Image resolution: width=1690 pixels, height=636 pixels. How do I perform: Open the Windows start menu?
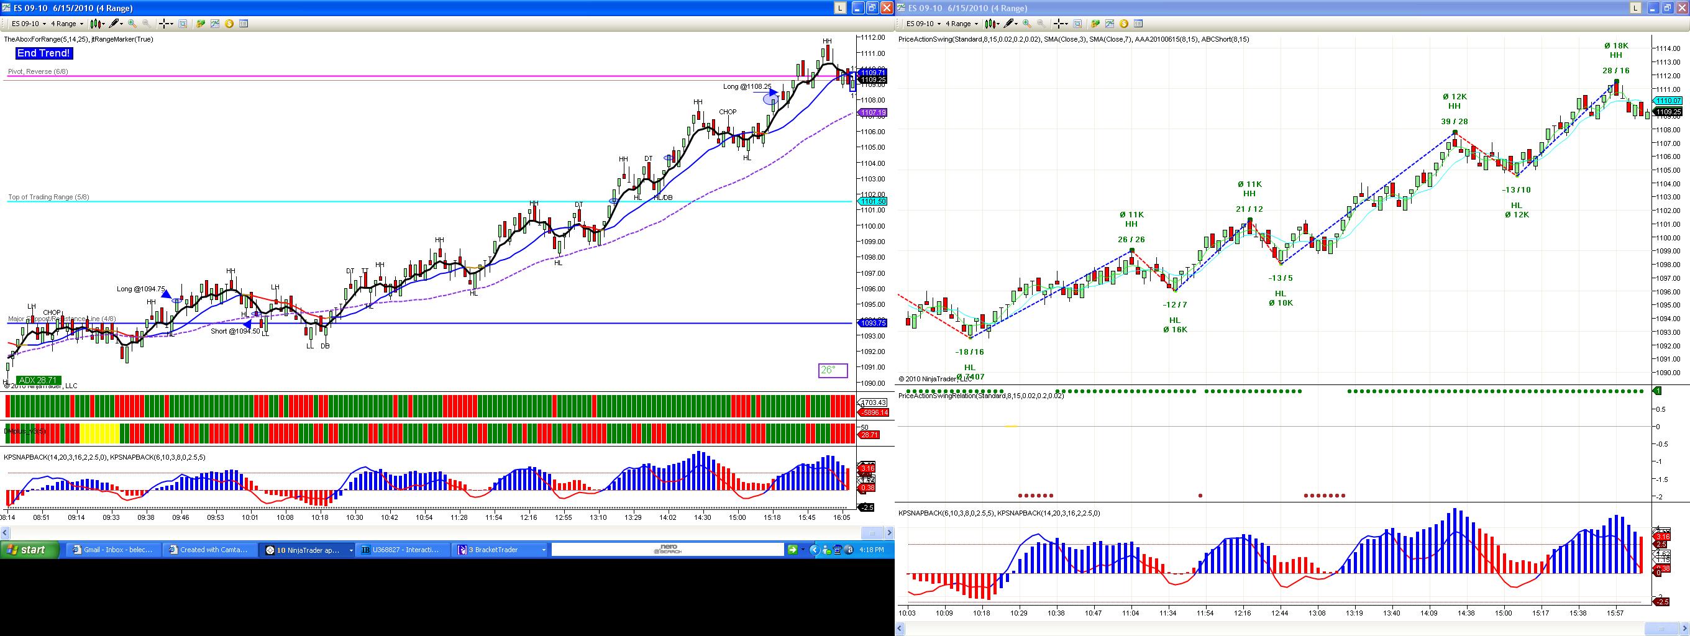[30, 550]
